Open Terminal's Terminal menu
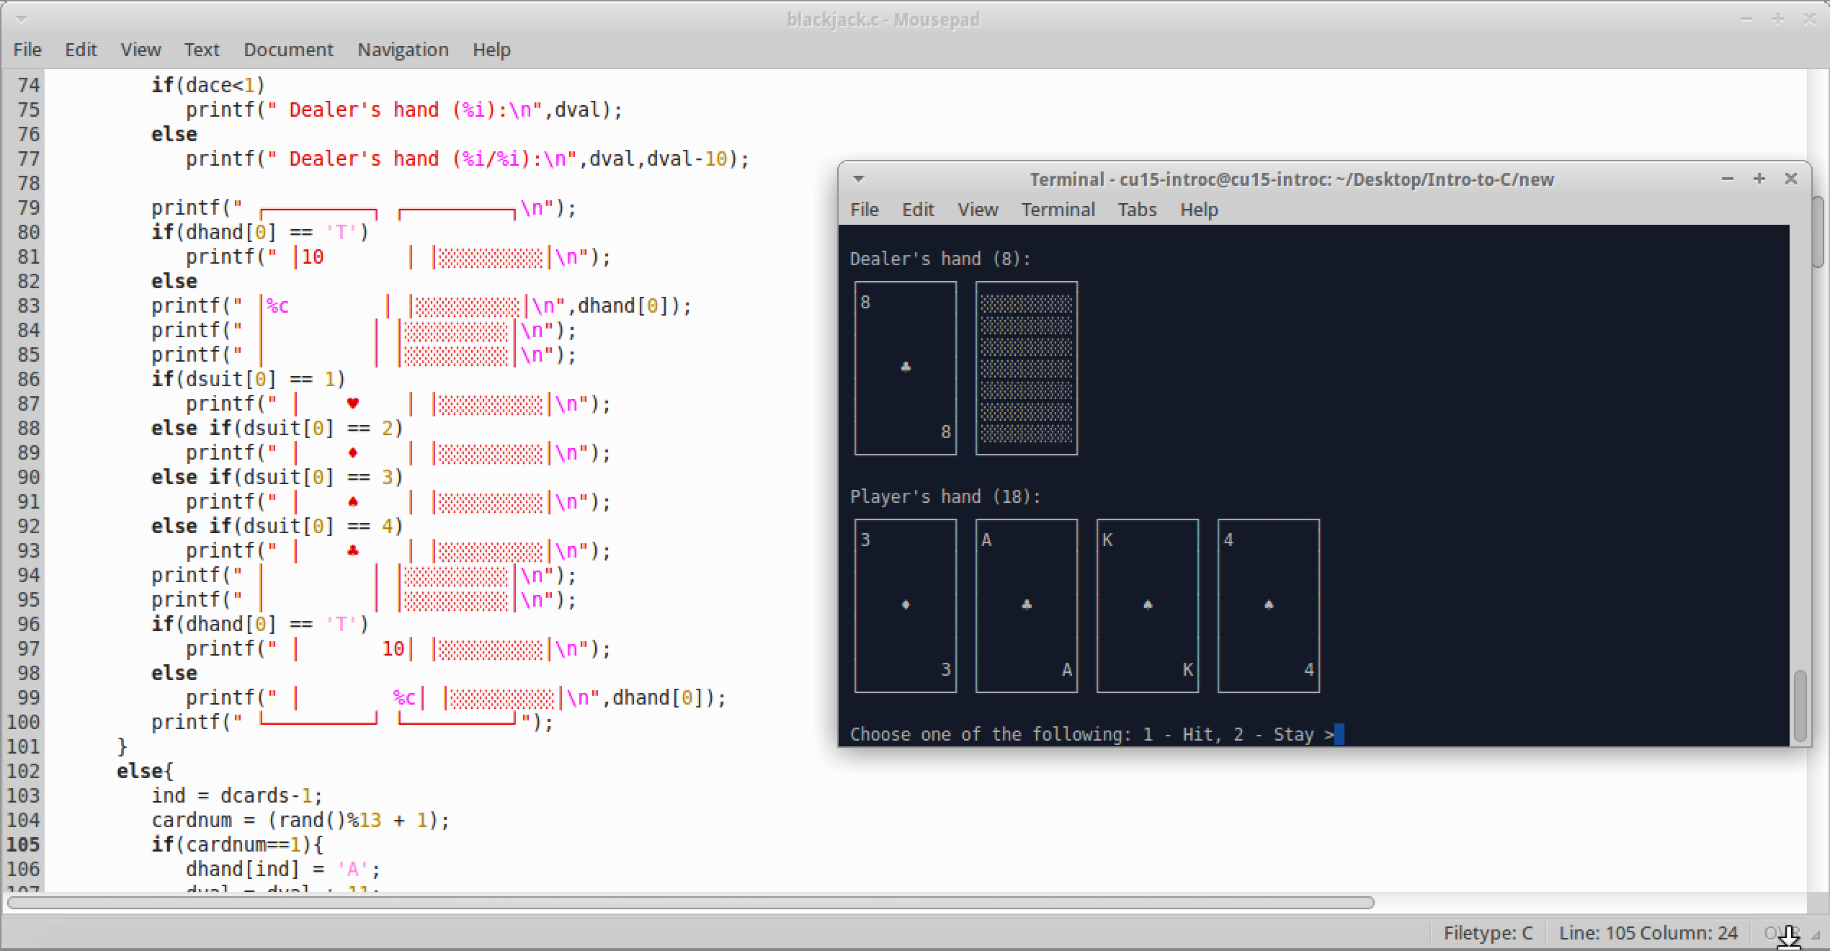This screenshot has width=1830, height=951. click(1057, 210)
